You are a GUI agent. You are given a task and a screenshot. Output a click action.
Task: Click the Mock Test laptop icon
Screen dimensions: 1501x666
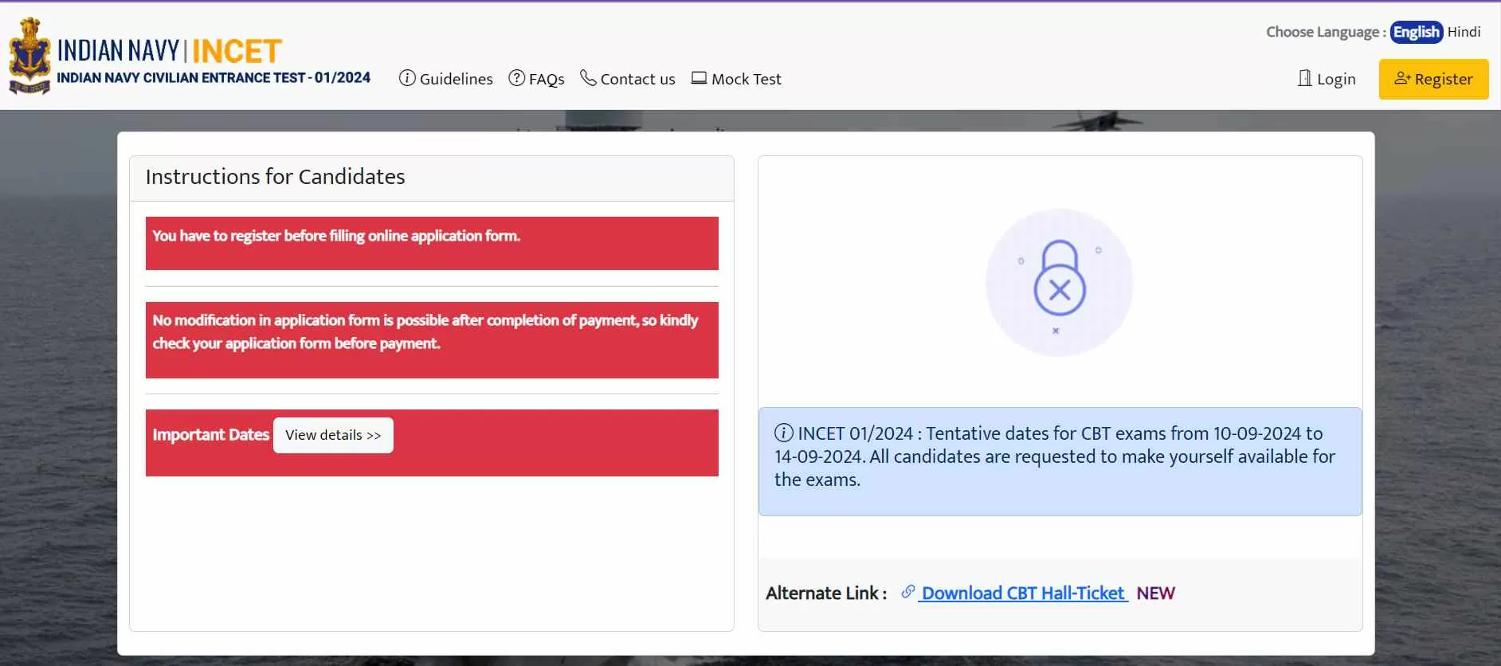pos(699,78)
